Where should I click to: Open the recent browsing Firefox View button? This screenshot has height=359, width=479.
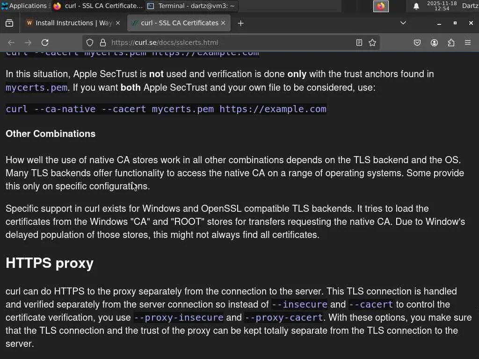[9, 23]
